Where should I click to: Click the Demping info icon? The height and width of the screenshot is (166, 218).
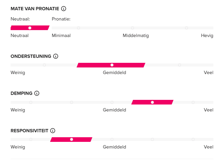coord(37,93)
